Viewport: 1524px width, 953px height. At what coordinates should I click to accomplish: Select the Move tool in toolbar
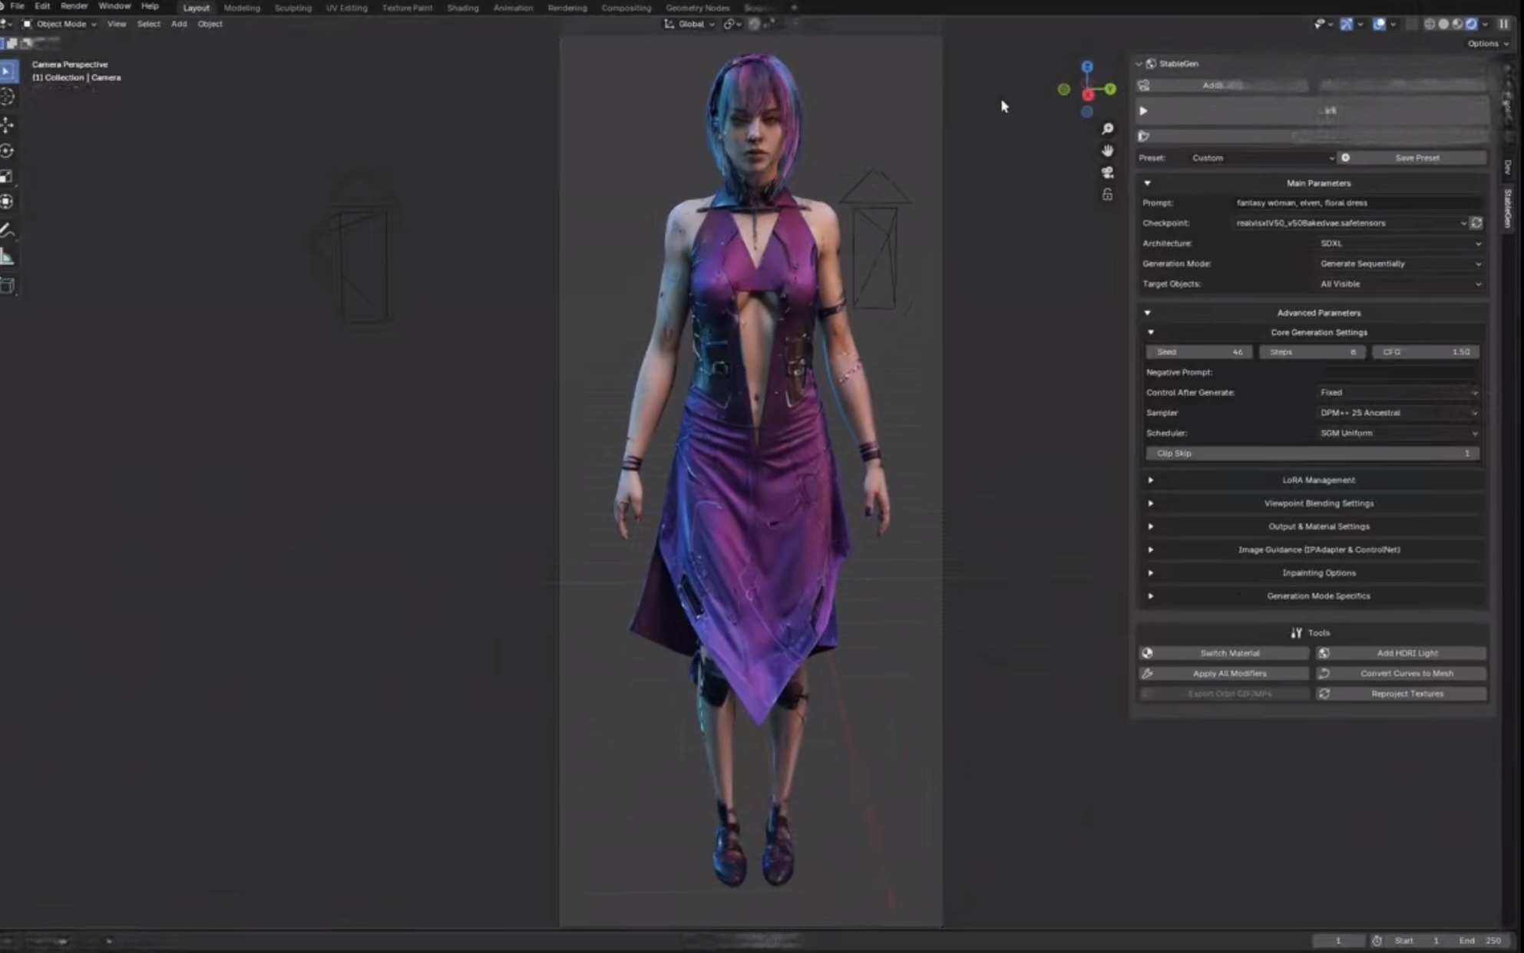pos(8,124)
